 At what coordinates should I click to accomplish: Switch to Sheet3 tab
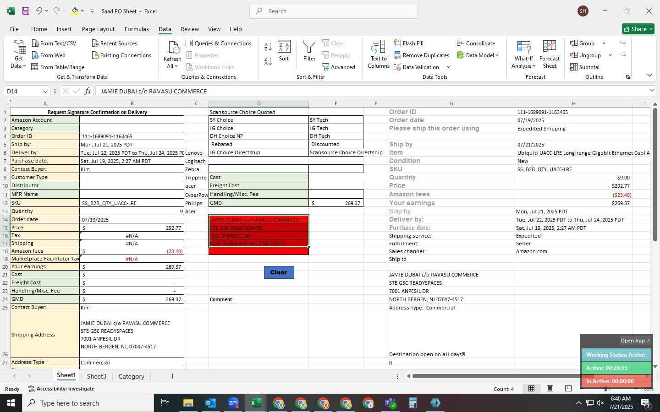point(96,376)
